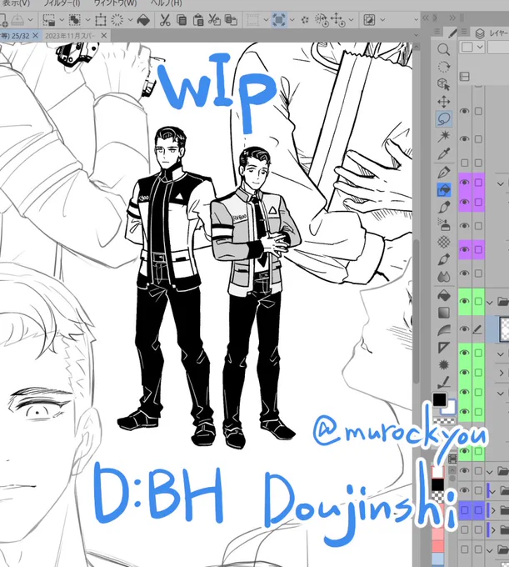Select the Rotate view tool
This screenshot has height=567, width=509.
click(x=444, y=67)
